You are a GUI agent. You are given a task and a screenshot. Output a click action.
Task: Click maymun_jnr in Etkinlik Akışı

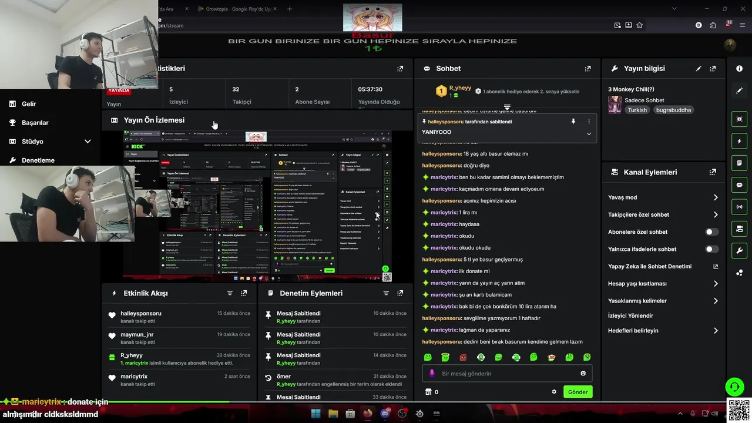click(x=137, y=335)
